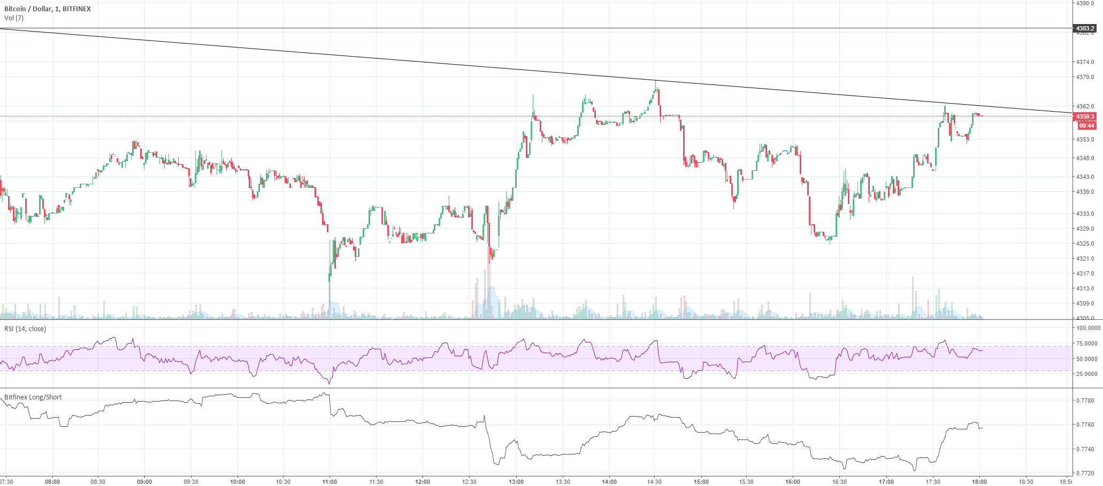This screenshot has height=486, width=1103.
Task: Click the 25.0000 RSI scale label
Action: point(1086,374)
